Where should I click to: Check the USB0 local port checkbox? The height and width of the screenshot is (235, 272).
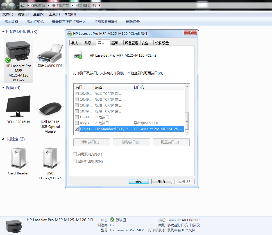pyautogui.click(x=77, y=117)
